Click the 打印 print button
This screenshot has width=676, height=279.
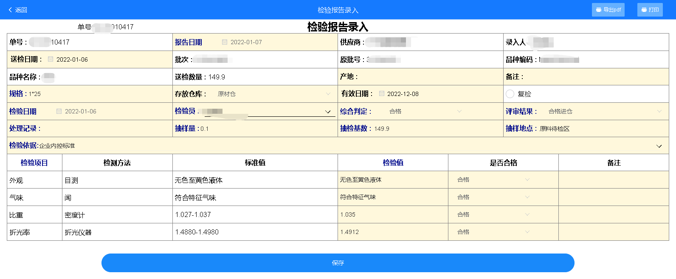[x=650, y=10]
